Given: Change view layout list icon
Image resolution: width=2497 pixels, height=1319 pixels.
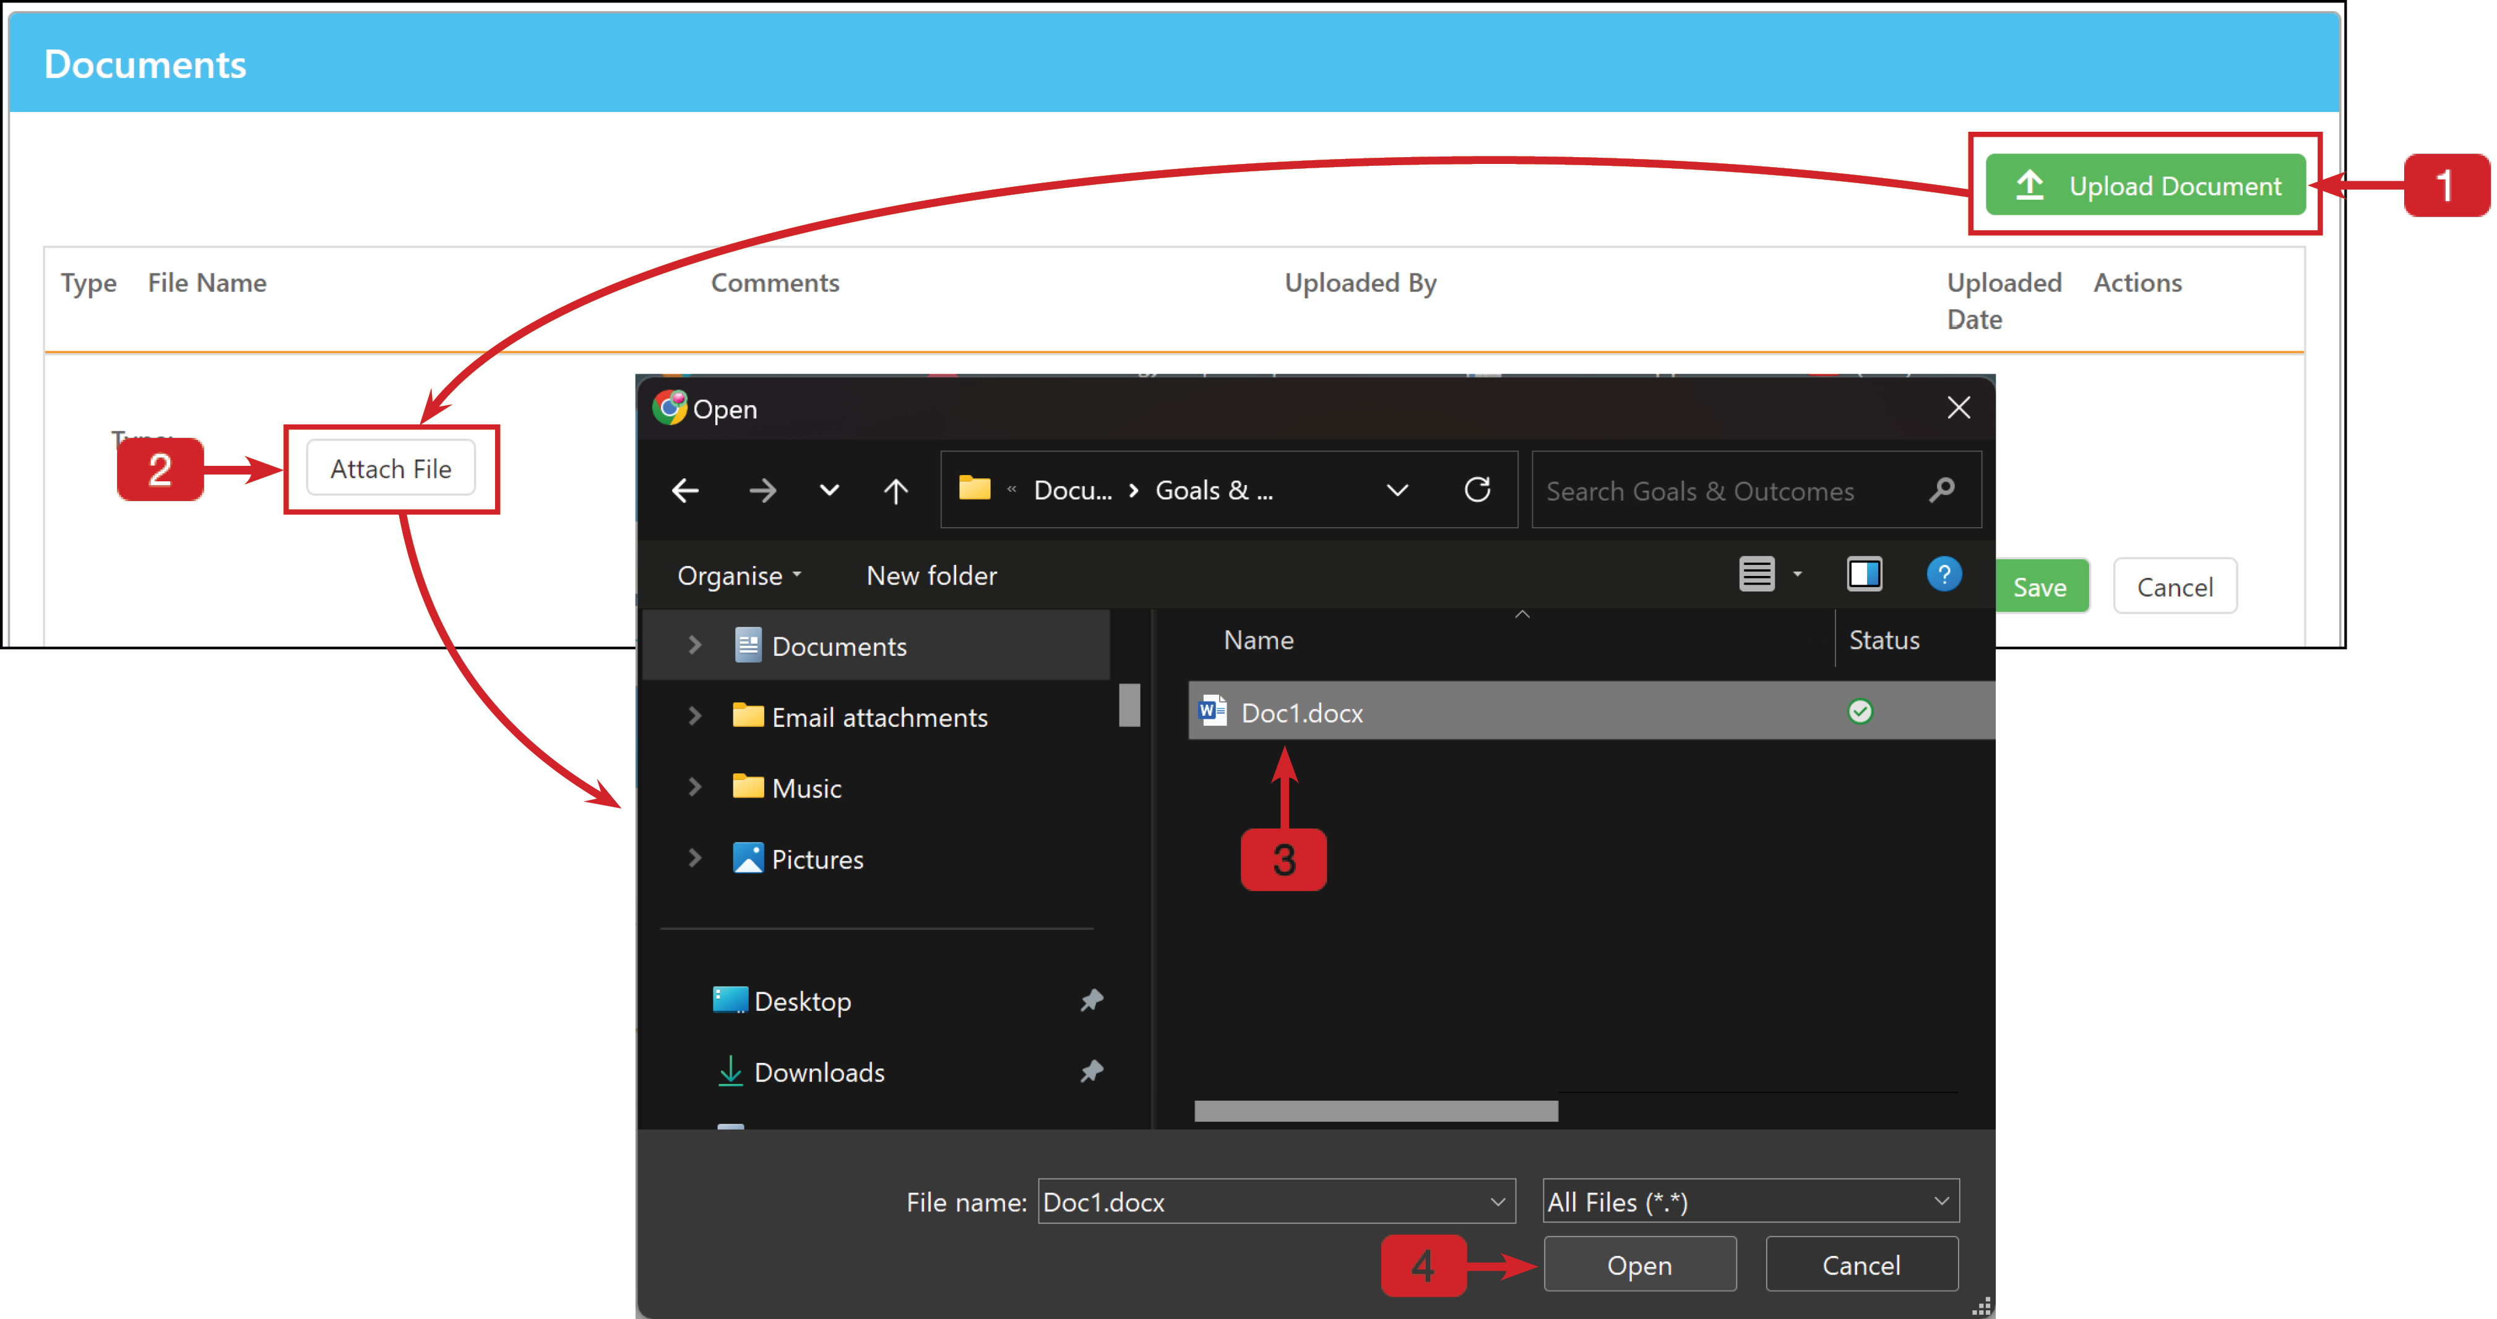Looking at the screenshot, I should tap(1756, 574).
